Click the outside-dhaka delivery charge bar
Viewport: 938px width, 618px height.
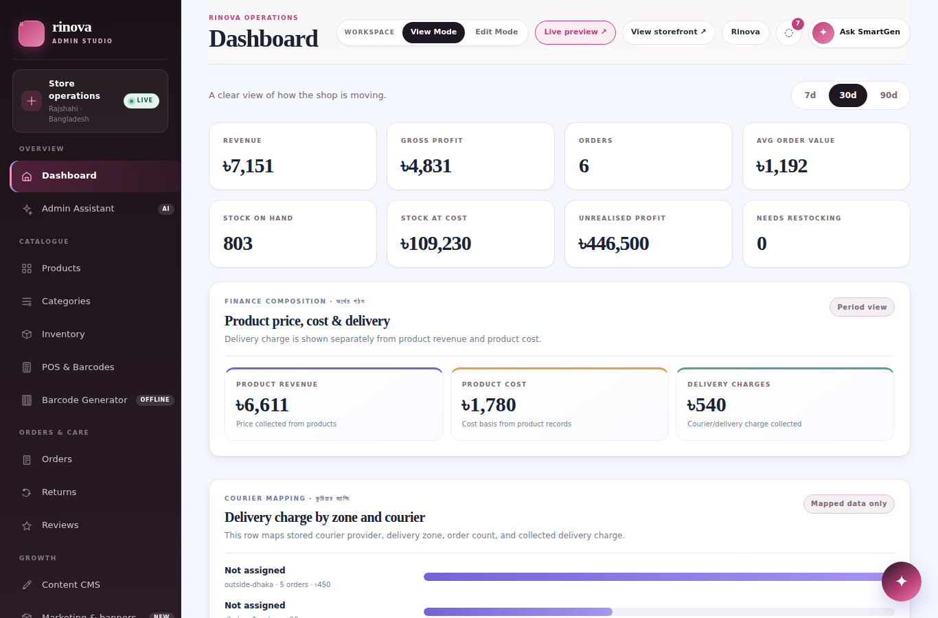pyautogui.click(x=659, y=577)
